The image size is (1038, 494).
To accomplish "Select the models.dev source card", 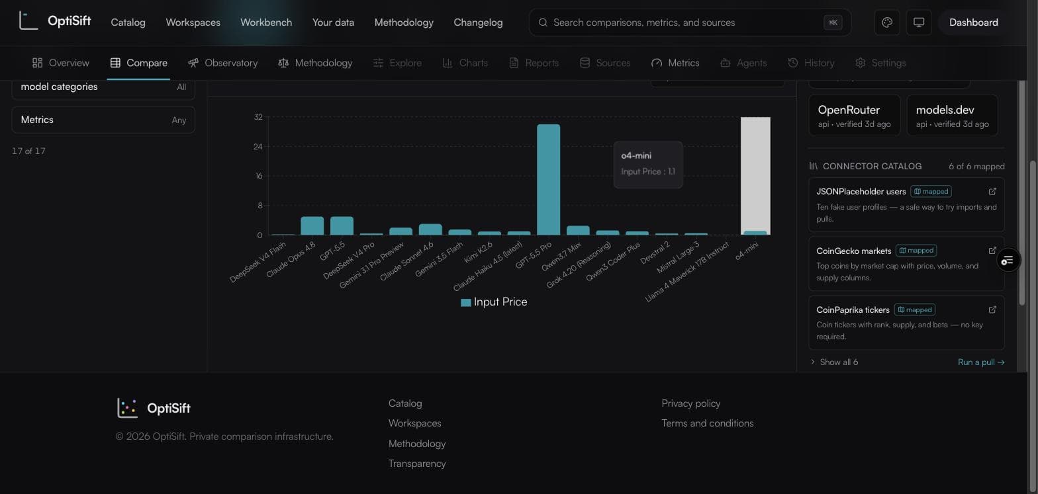I will [x=952, y=115].
